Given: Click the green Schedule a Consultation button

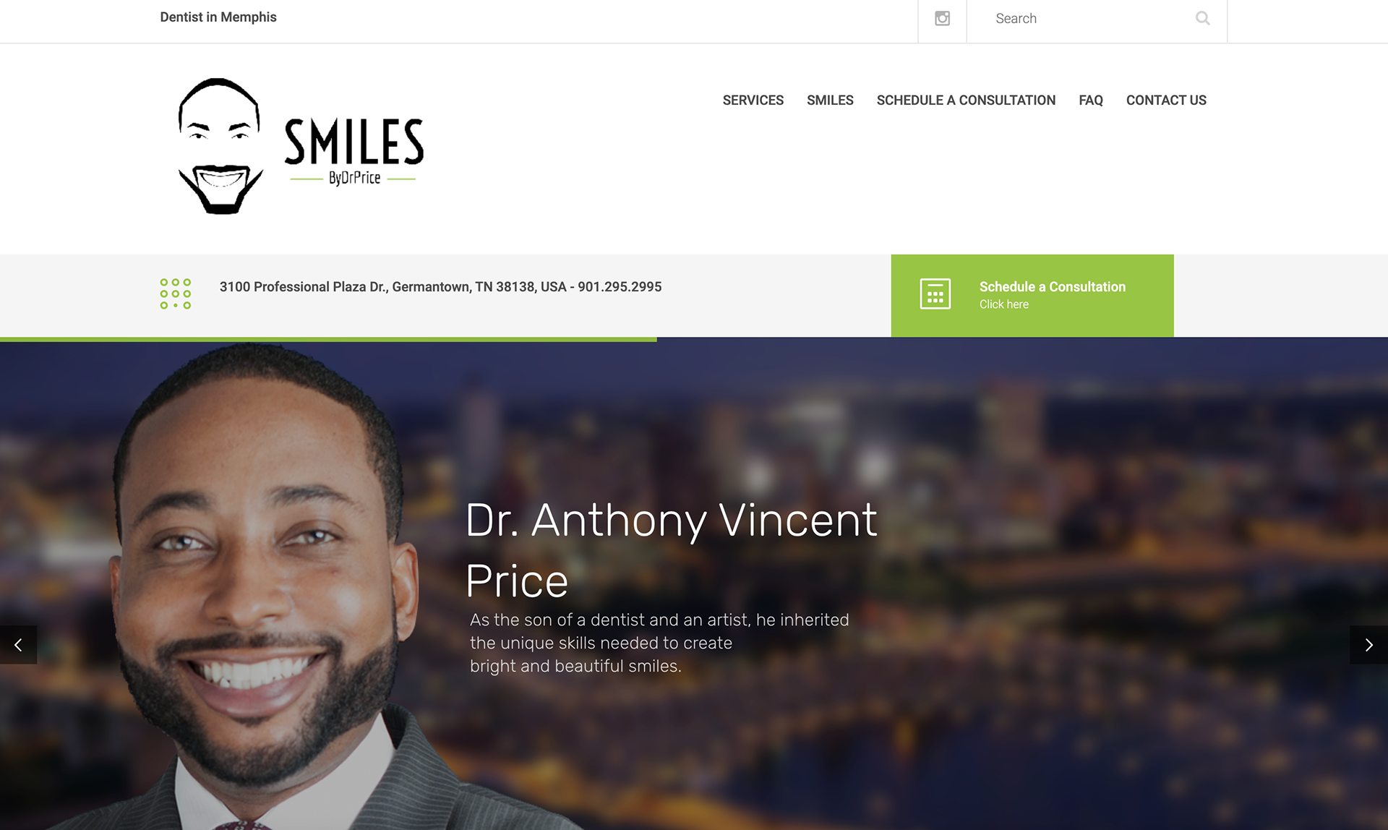Looking at the screenshot, I should click(x=1032, y=296).
